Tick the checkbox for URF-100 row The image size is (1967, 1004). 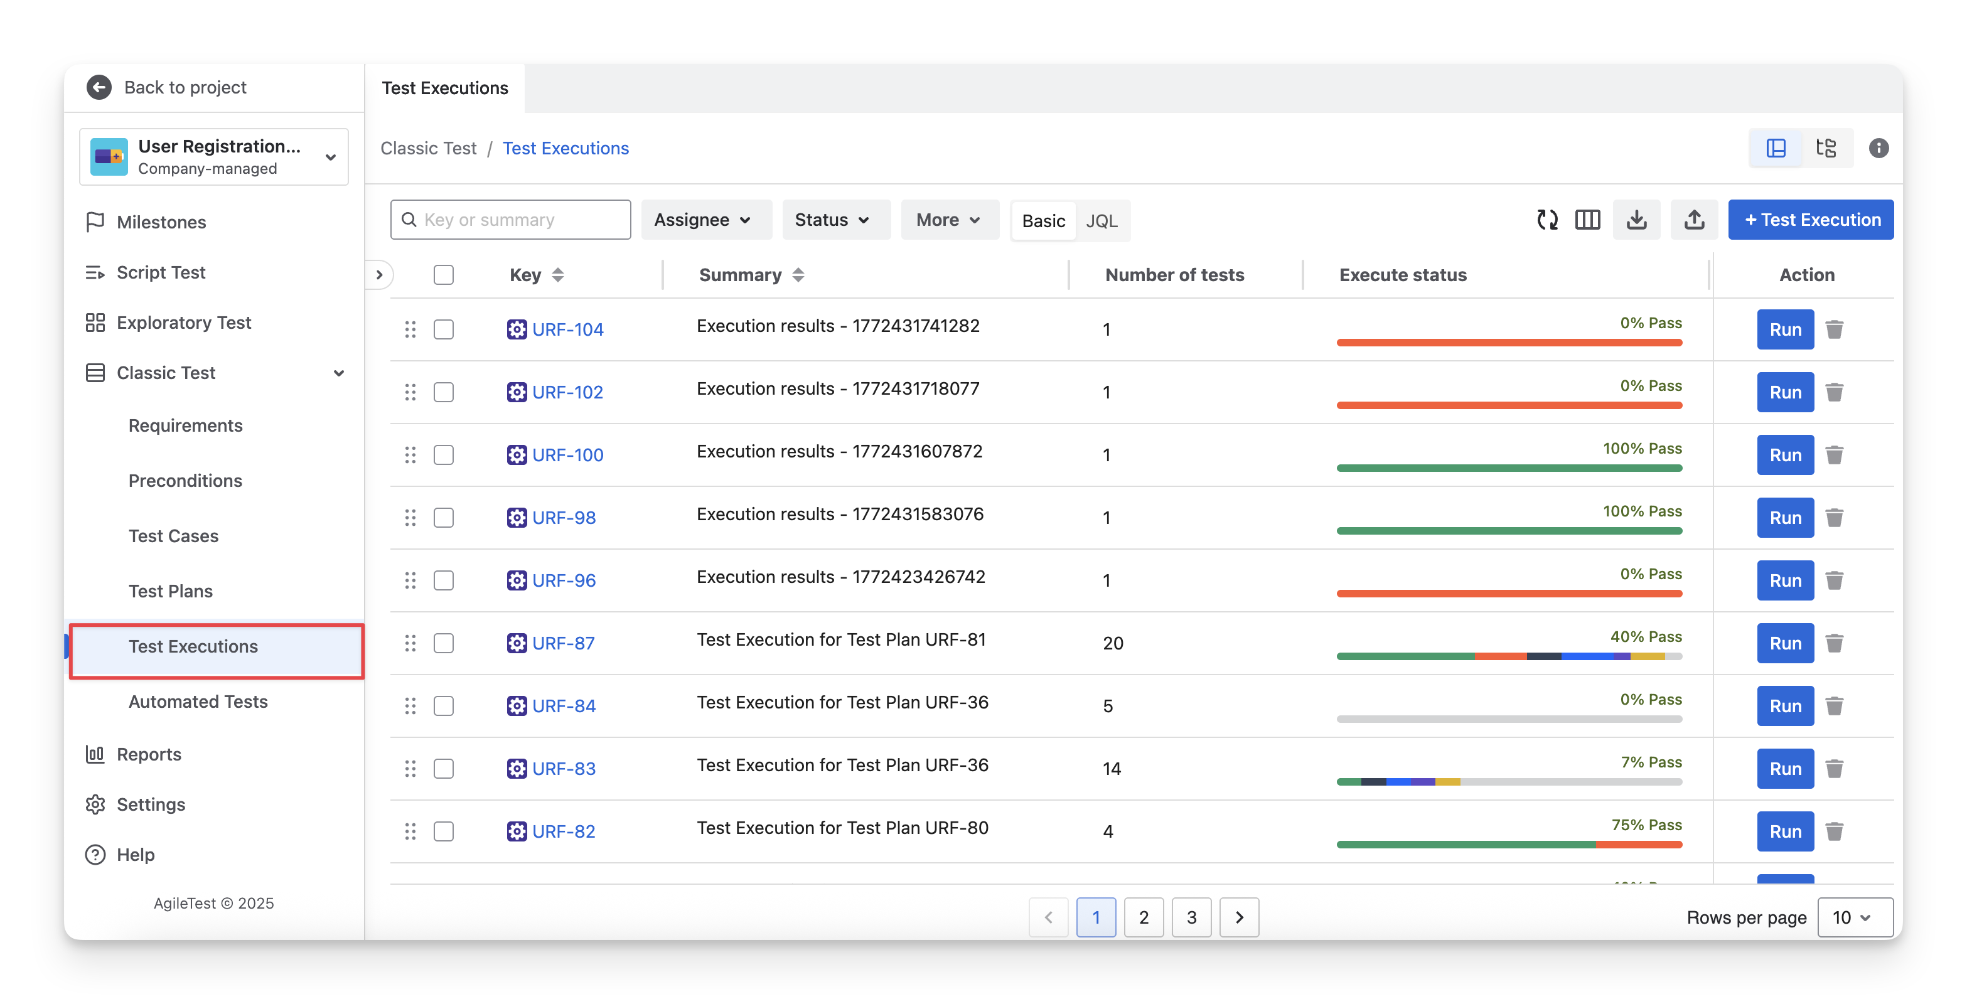(444, 455)
